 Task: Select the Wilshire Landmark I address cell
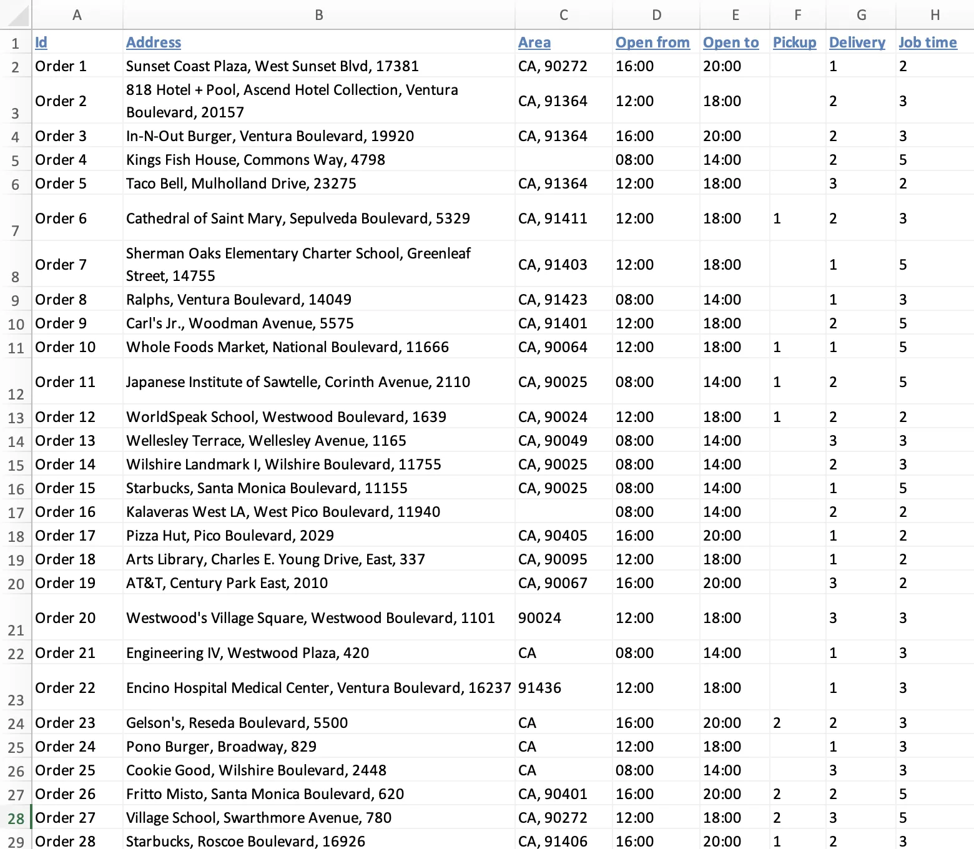pos(318,464)
